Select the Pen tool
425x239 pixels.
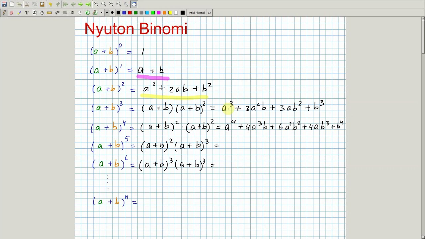pyautogui.click(x=4, y=13)
